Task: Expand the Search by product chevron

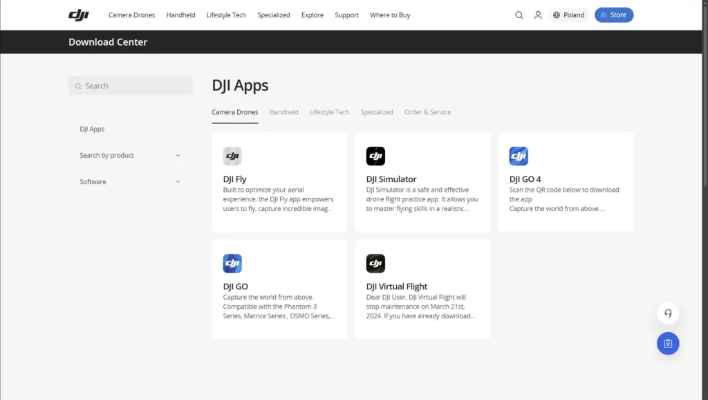Action: point(178,156)
